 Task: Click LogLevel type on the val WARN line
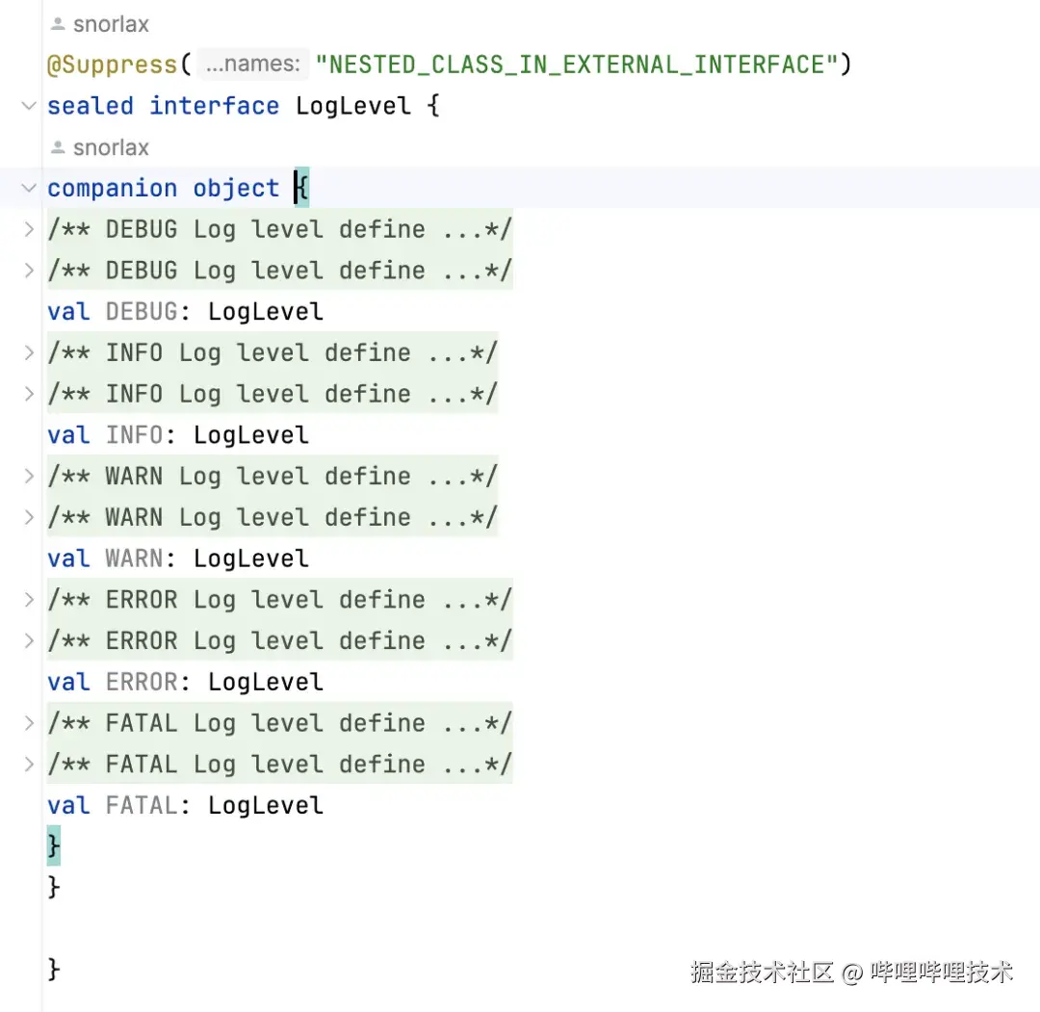(x=250, y=558)
